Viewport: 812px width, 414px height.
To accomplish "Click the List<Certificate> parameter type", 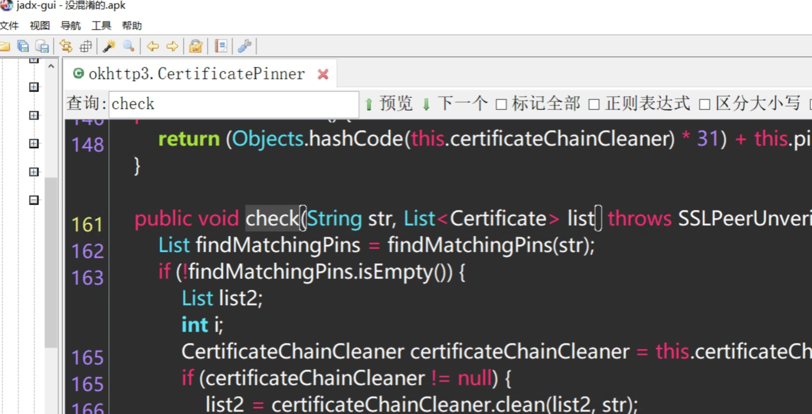I will [x=482, y=219].
